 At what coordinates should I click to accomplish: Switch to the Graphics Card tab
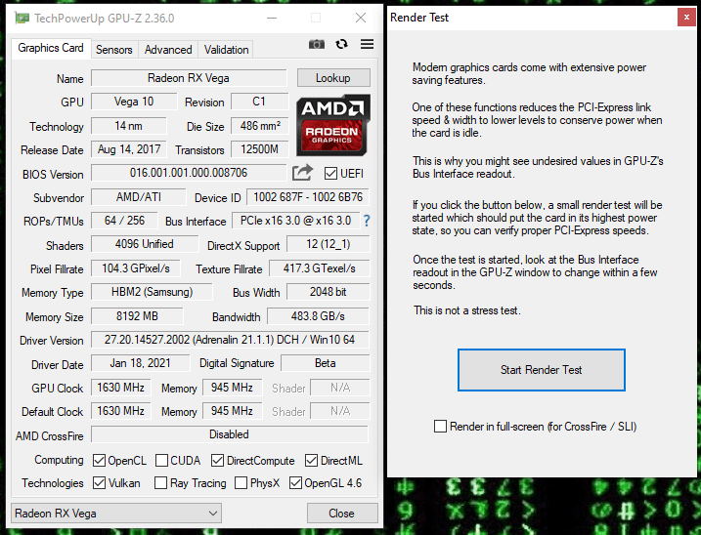51,48
